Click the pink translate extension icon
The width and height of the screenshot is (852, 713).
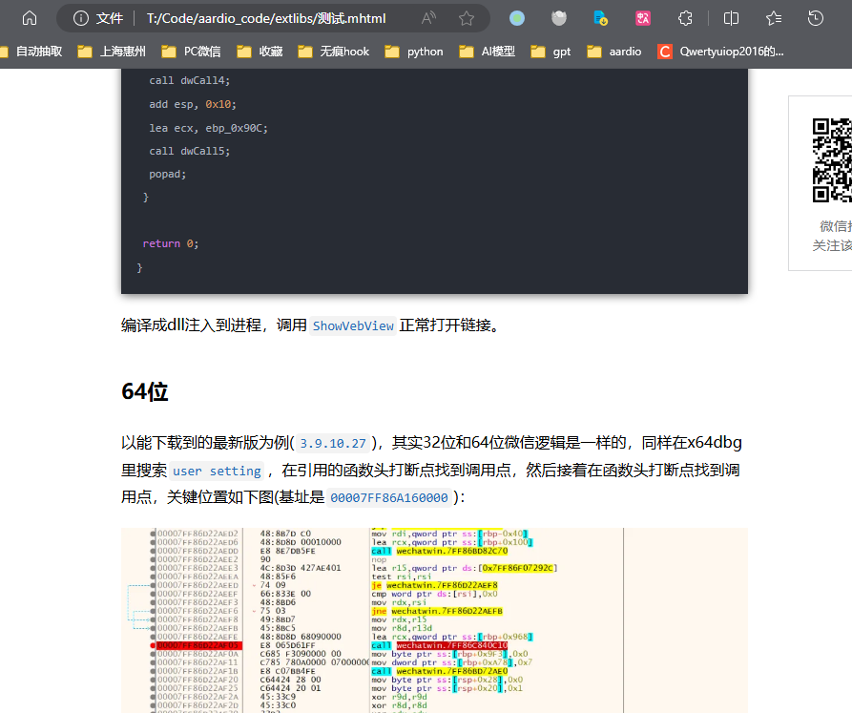[642, 17]
